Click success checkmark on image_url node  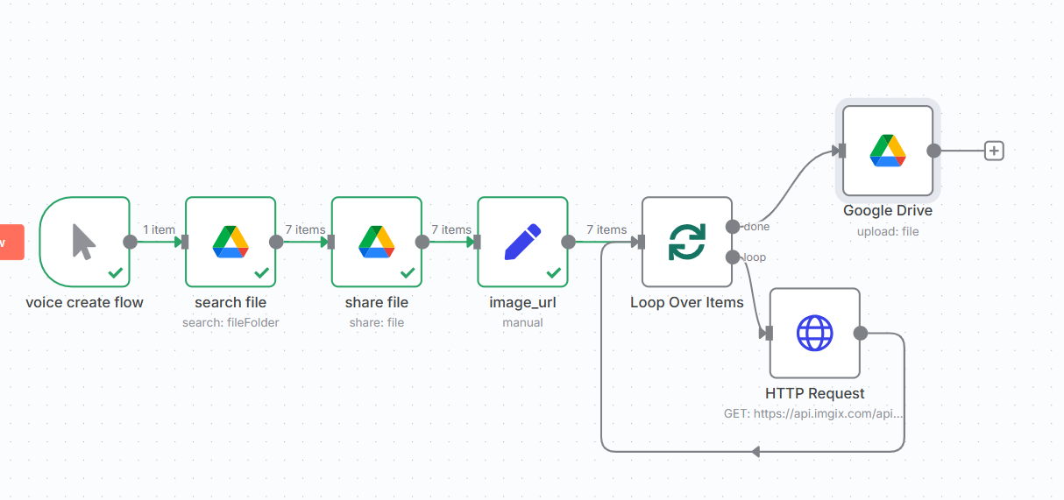coord(553,272)
